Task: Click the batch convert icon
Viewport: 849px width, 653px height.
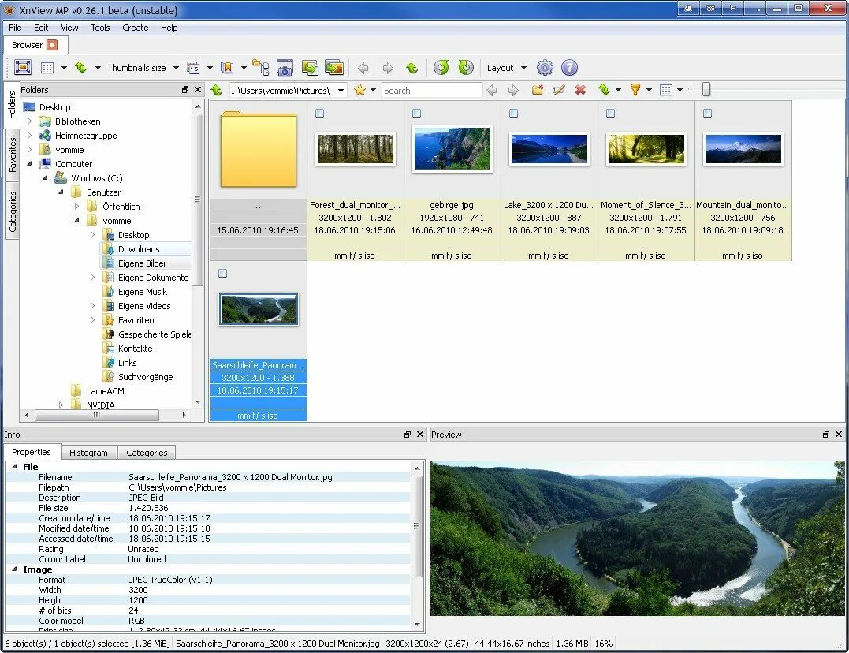Action: click(x=310, y=68)
